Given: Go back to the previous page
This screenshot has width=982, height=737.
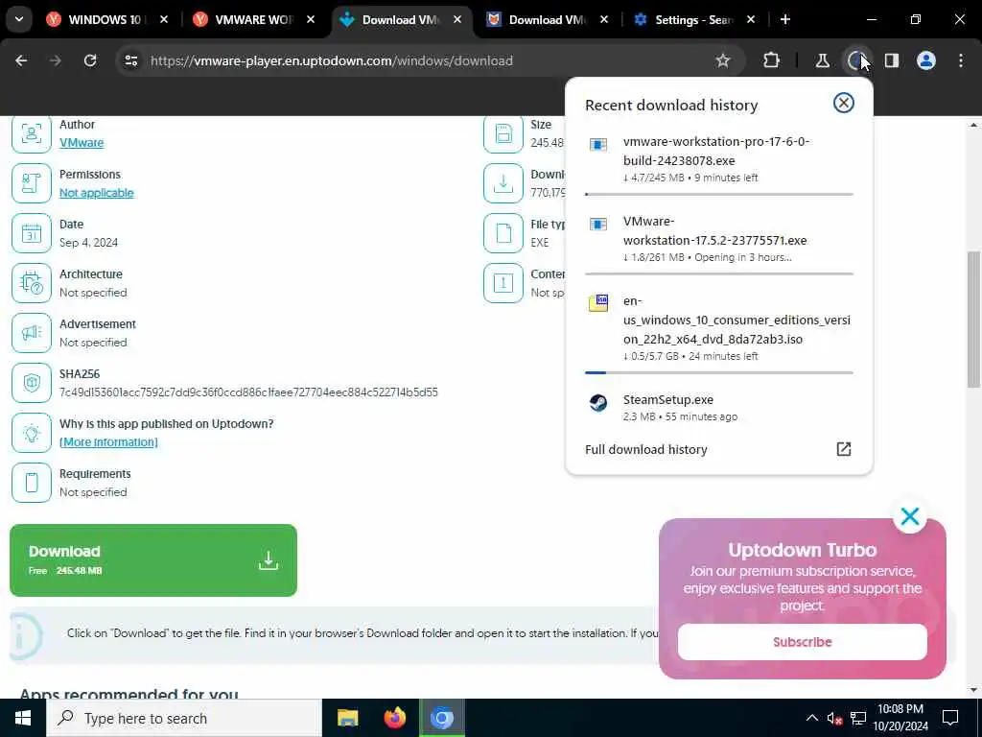Looking at the screenshot, I should point(21,60).
